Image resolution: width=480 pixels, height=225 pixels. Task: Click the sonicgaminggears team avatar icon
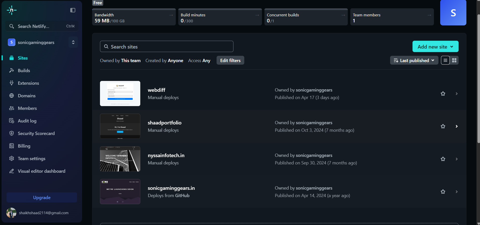[x=12, y=42]
